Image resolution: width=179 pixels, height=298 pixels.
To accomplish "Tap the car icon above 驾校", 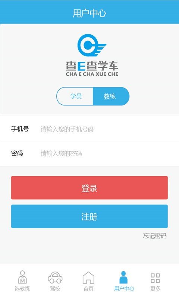I will pos(55,278).
